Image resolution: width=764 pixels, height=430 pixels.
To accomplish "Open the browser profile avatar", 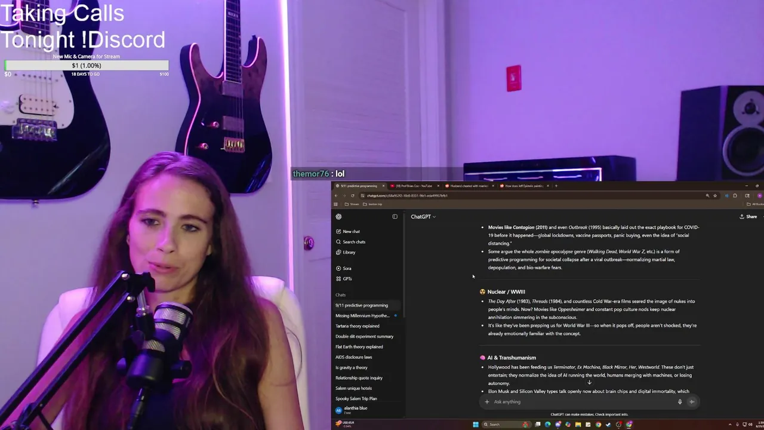I will [x=759, y=196].
